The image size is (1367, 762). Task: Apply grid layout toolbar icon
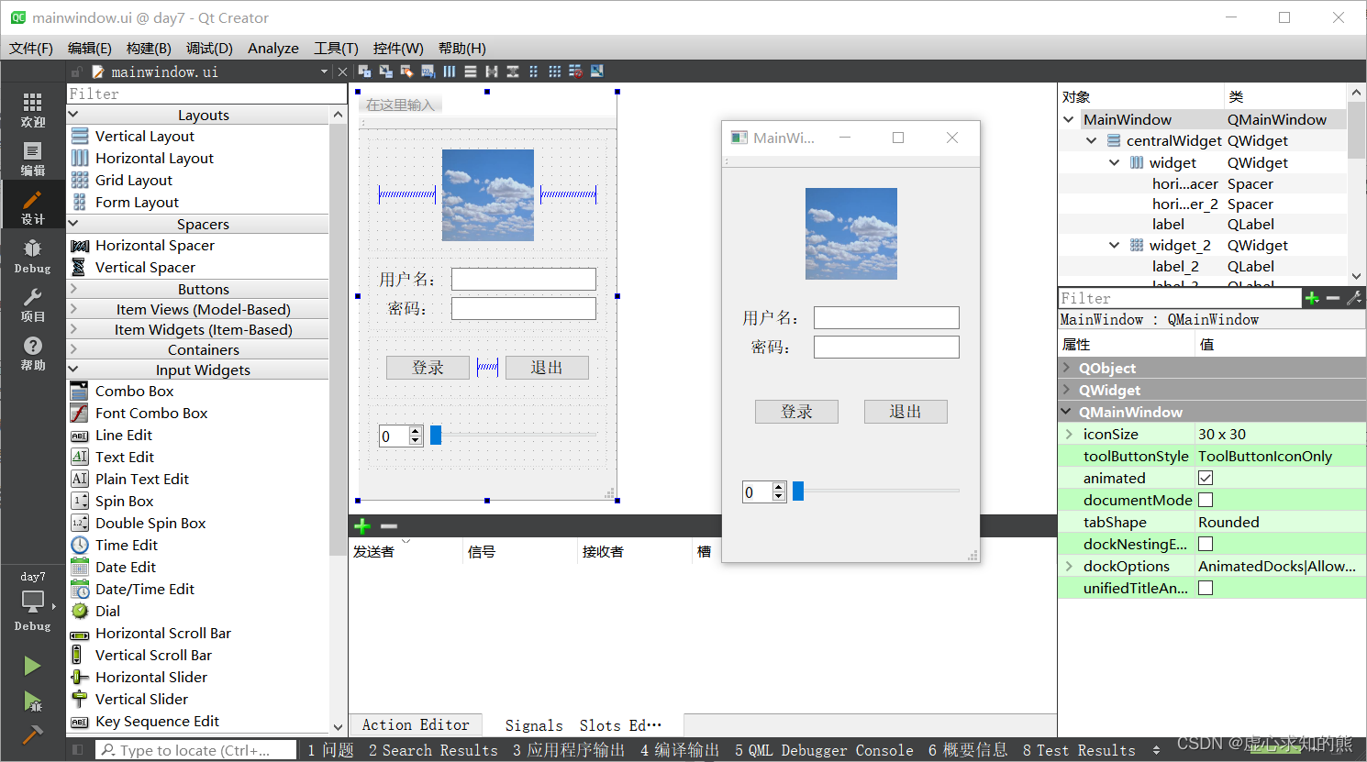(555, 72)
